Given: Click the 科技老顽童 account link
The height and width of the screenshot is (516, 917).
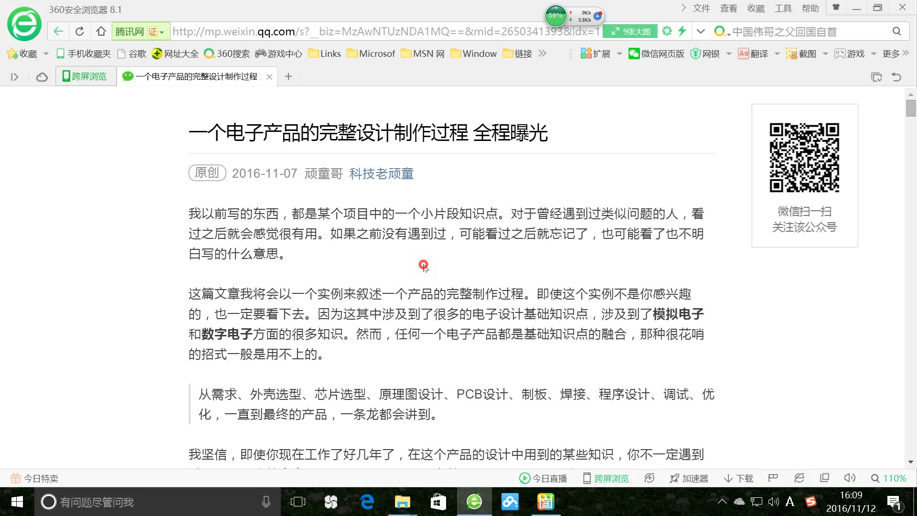Looking at the screenshot, I should click(x=381, y=174).
